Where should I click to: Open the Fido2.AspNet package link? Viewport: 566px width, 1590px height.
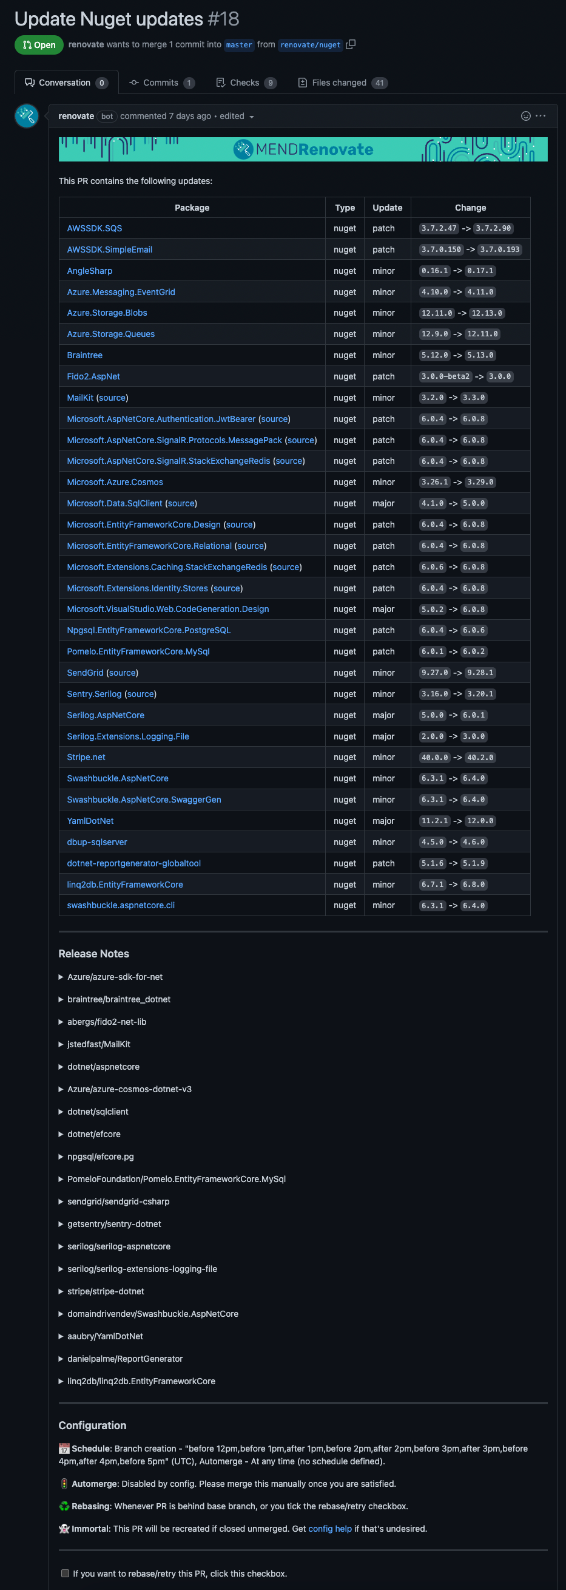point(93,376)
